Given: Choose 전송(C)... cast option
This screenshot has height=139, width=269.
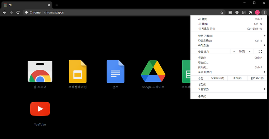Looking at the screenshot, I should 229,63.
